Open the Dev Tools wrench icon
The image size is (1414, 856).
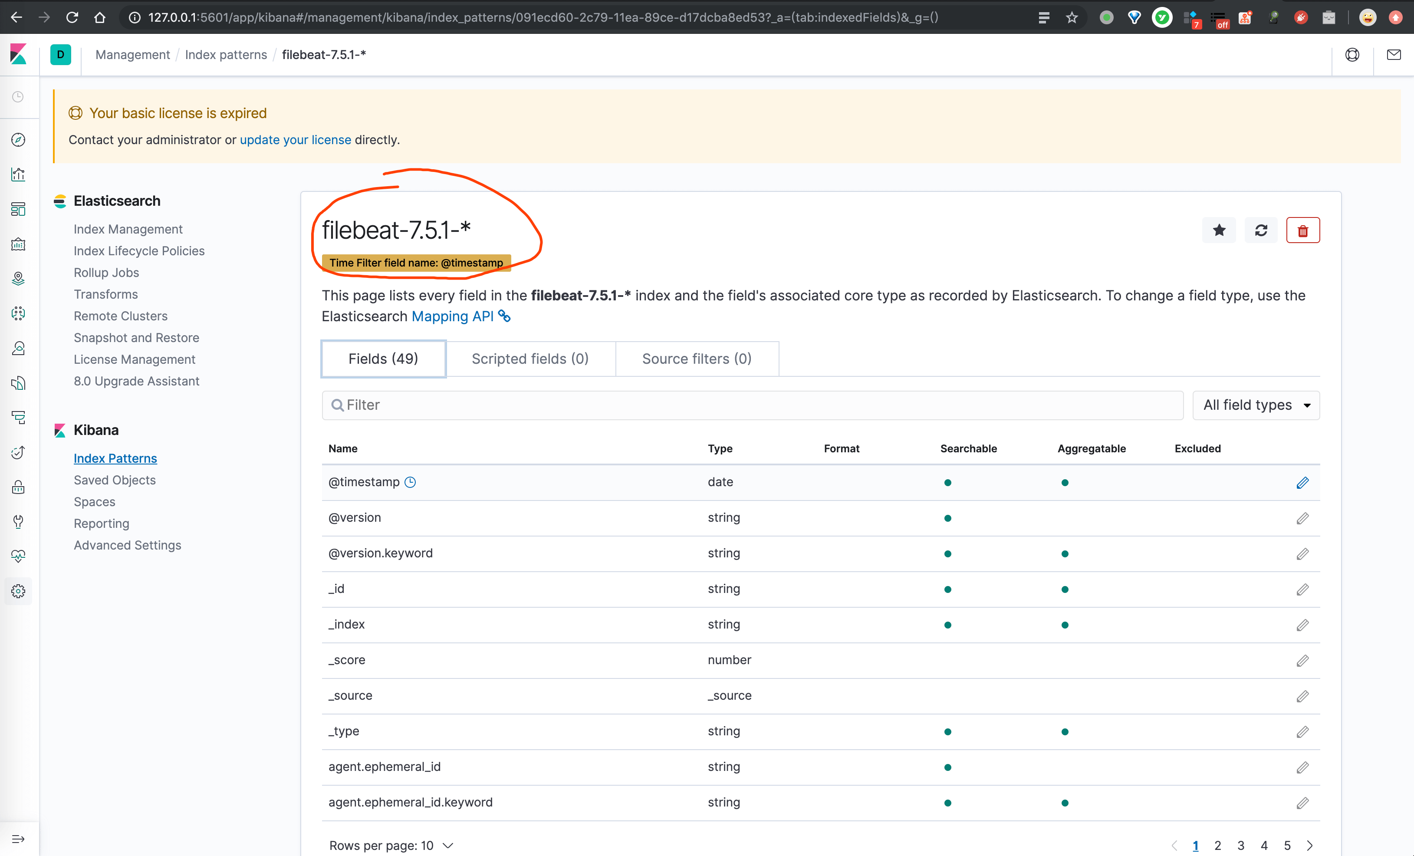pos(18,521)
